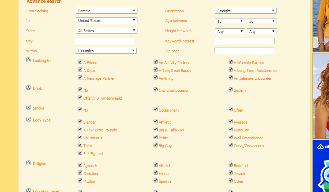The height and width of the screenshot is (192, 329).
Task: Click the Zip code field
Action: tap(244, 51)
